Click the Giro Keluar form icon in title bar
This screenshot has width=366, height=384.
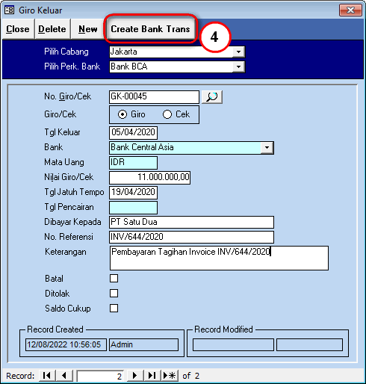(10, 10)
